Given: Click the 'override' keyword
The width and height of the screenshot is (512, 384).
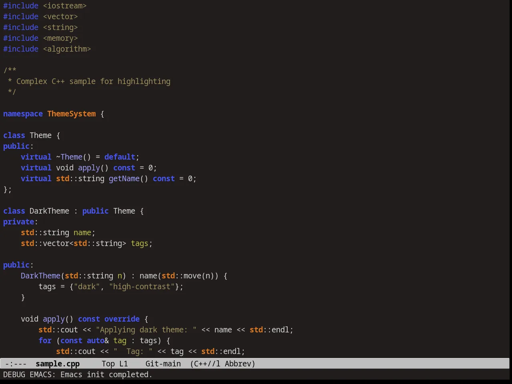Looking at the screenshot, I should point(122,319).
